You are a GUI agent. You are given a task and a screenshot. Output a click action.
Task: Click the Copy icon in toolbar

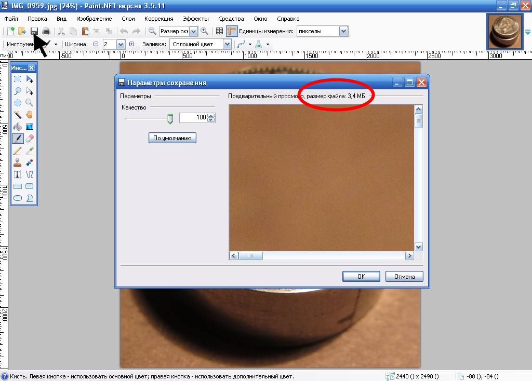tap(73, 31)
